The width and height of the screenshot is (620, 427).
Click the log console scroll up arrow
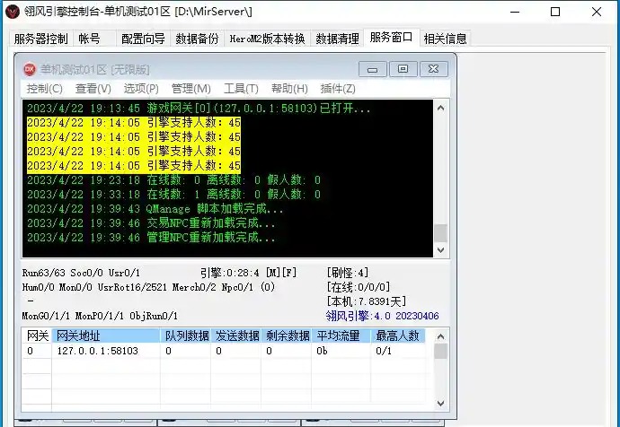click(x=441, y=108)
